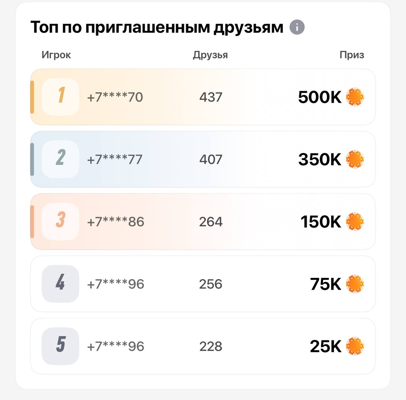406x400 pixels.
Task: Open the info icon beside the leaderboard title
Action: click(297, 27)
